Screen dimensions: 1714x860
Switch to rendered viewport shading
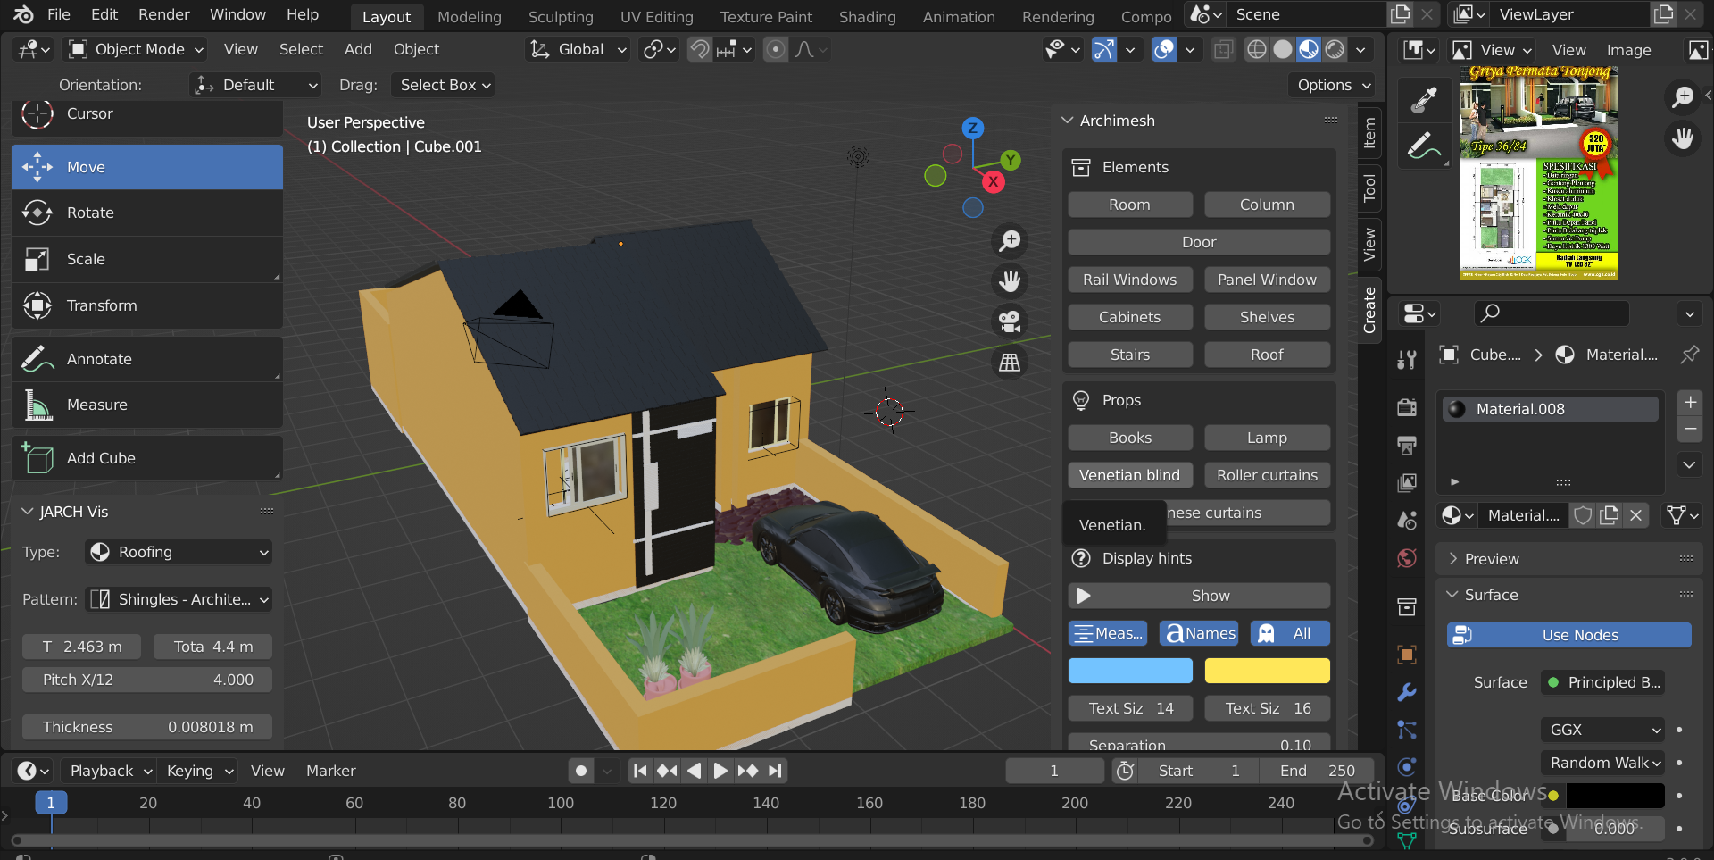(1335, 49)
